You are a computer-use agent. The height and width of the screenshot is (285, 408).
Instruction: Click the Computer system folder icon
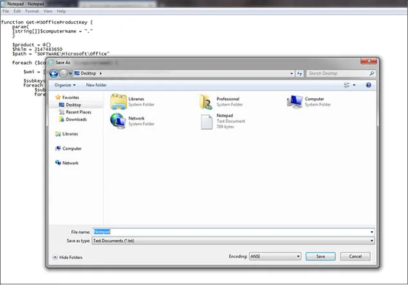(x=295, y=101)
